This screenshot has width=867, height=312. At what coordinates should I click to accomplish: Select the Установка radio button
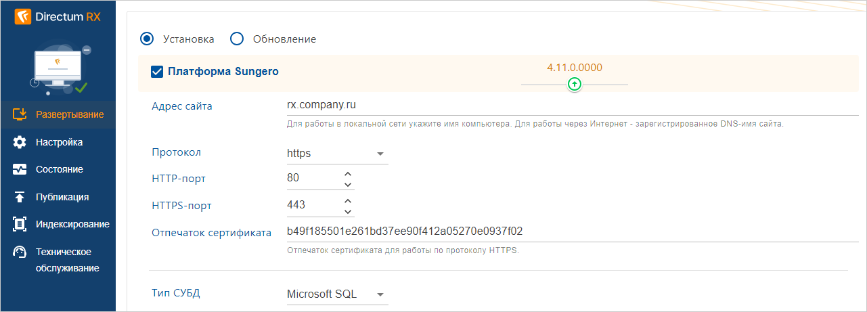[x=147, y=39]
